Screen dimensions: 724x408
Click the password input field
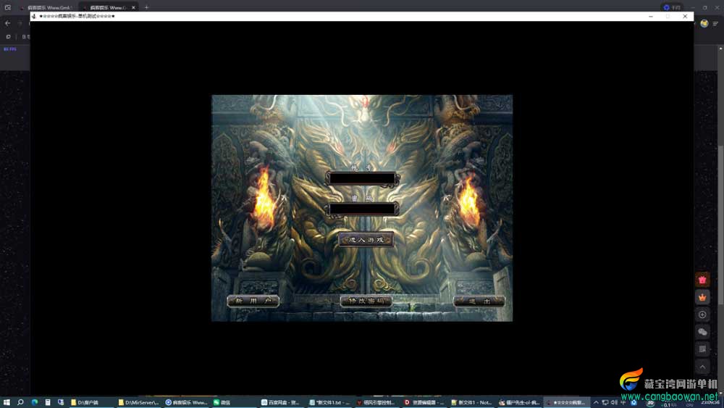tap(363, 209)
